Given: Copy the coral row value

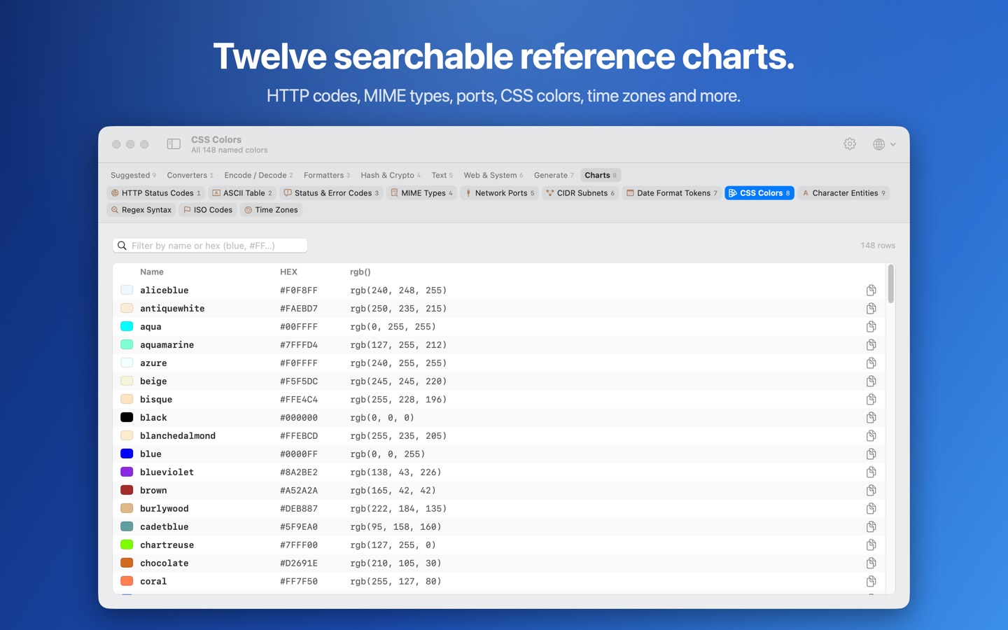Looking at the screenshot, I should [871, 582].
